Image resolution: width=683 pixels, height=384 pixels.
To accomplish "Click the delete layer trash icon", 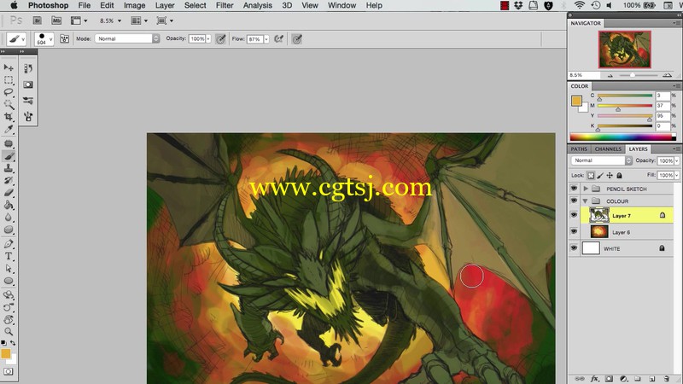I will (x=666, y=379).
